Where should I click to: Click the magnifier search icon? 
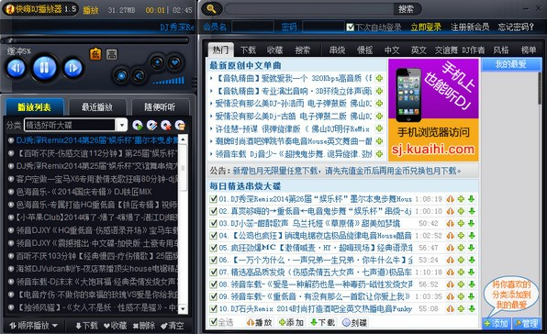[x=211, y=8]
